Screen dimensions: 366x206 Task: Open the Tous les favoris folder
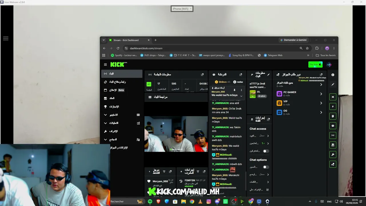point(326,55)
